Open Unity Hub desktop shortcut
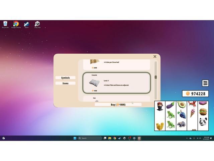Screen dimensions: 214x161 [37, 24]
